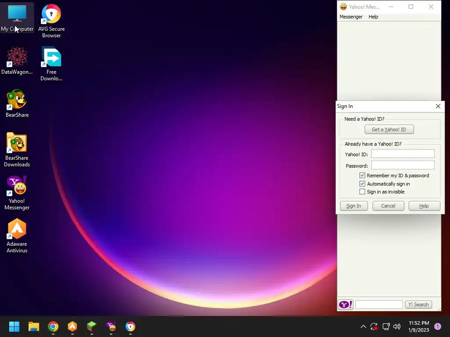Viewport: 450px width, 337px height.
Task: Open the green cube app on taskbar
Action: click(x=91, y=326)
